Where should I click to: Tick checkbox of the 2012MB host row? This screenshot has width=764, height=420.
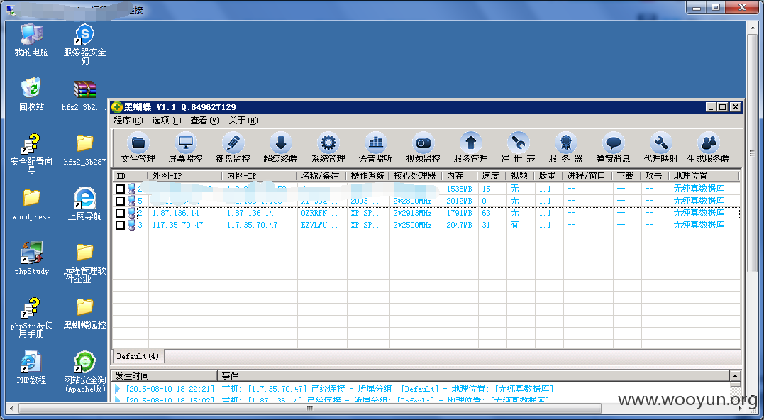121,201
